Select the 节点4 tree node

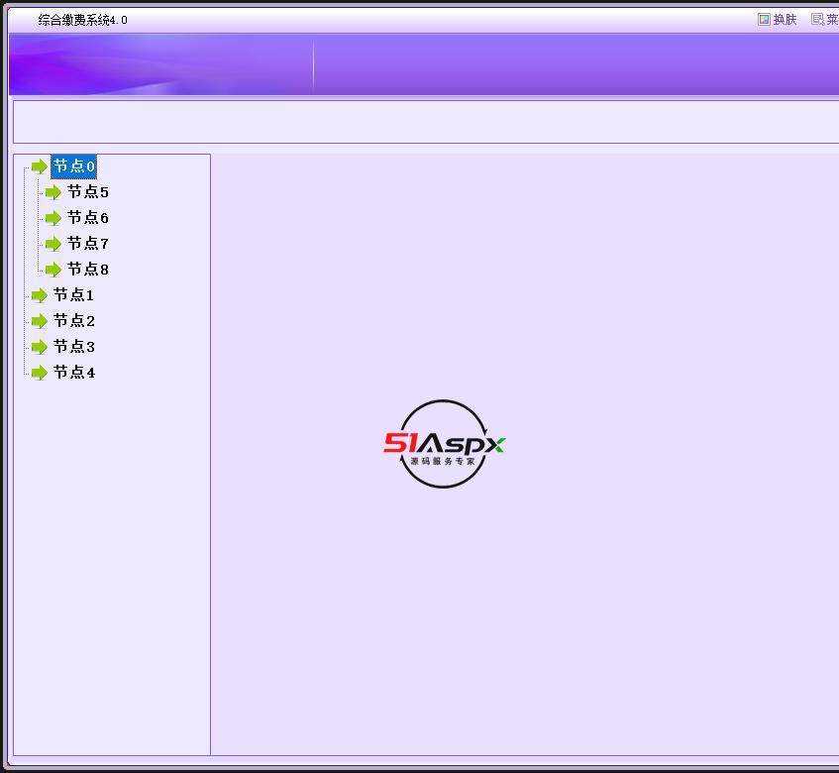pos(74,372)
